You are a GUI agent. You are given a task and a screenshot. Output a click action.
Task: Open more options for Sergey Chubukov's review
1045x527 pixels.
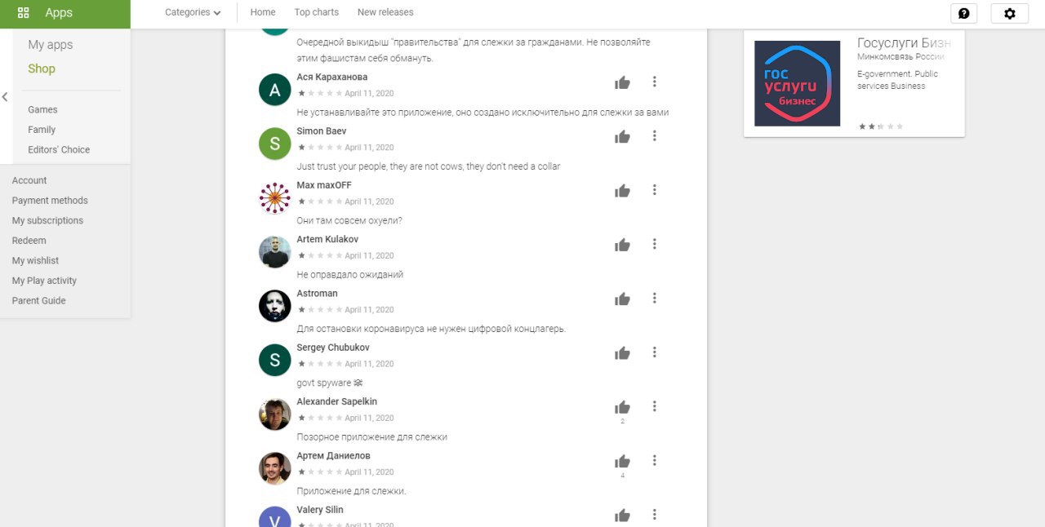coord(654,352)
